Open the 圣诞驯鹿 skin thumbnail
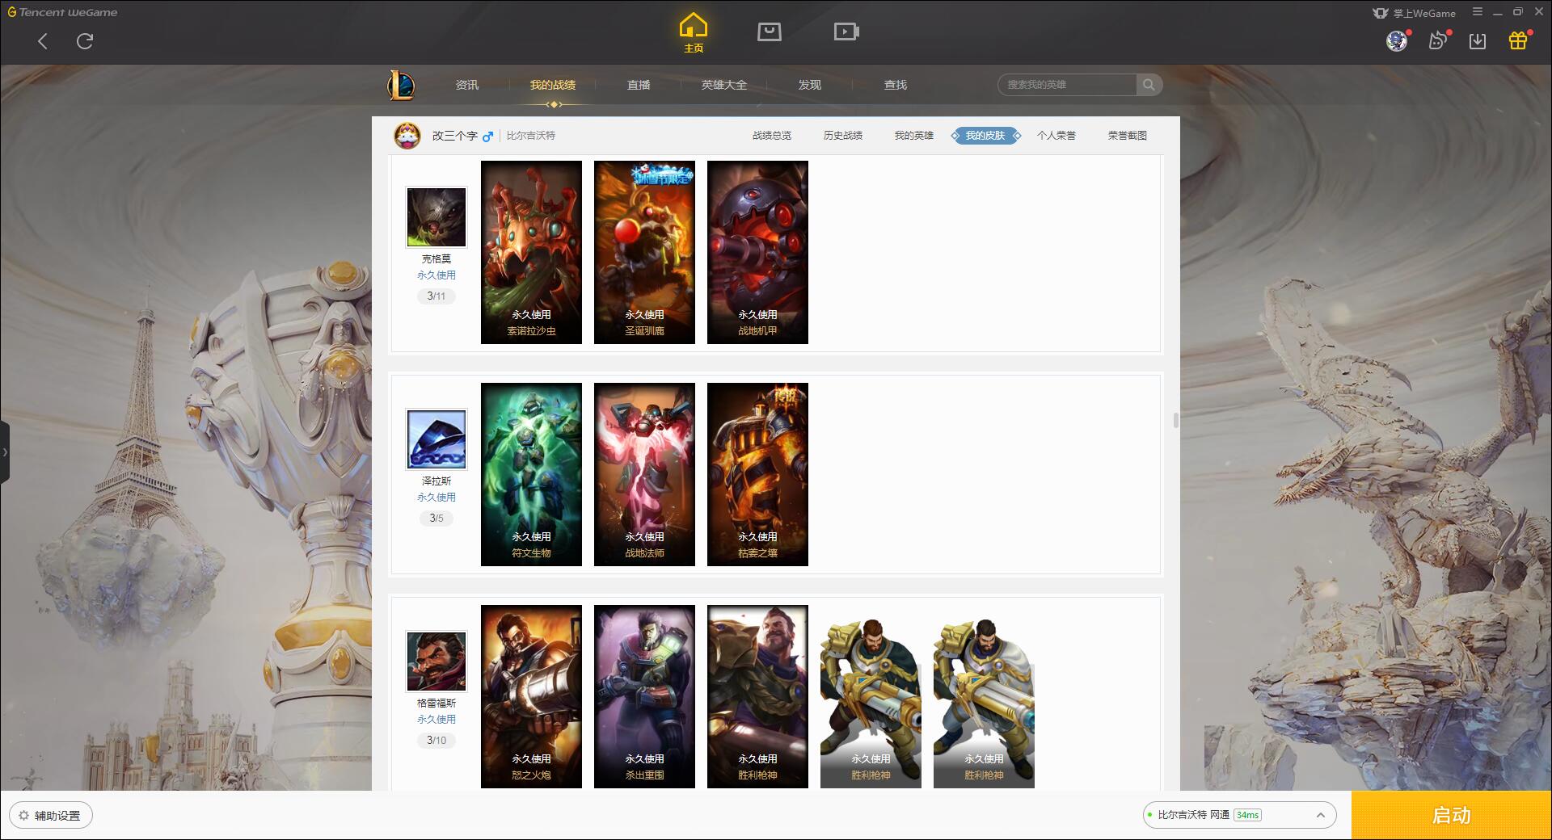 coord(644,252)
